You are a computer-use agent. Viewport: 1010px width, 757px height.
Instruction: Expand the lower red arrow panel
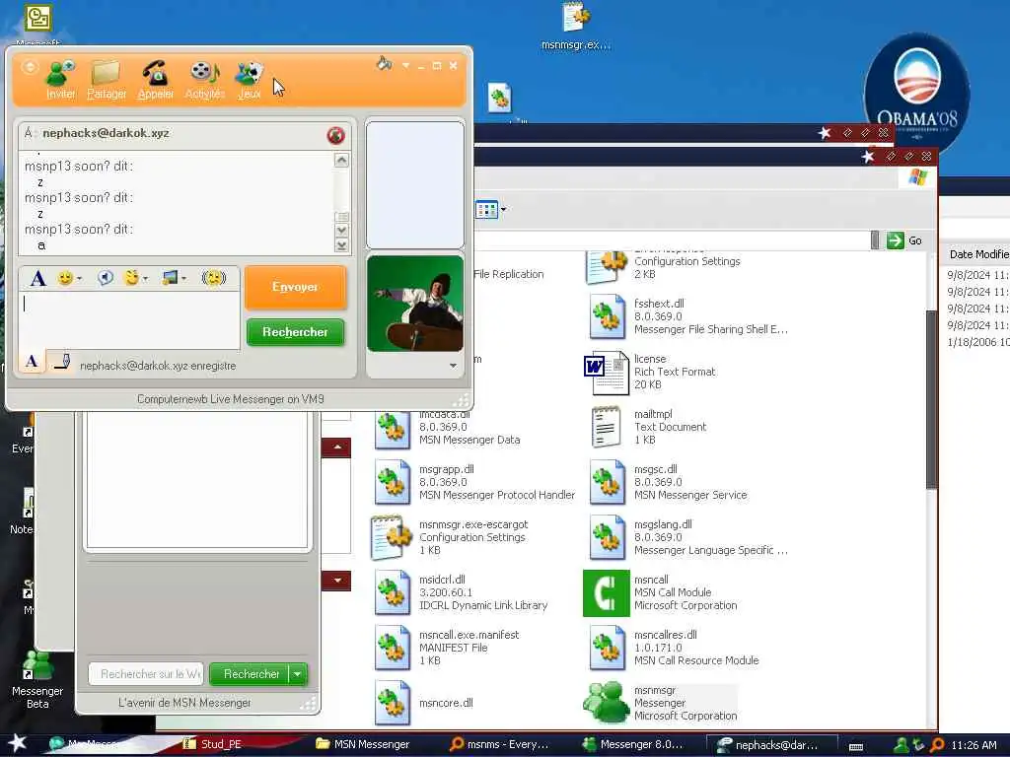337,581
